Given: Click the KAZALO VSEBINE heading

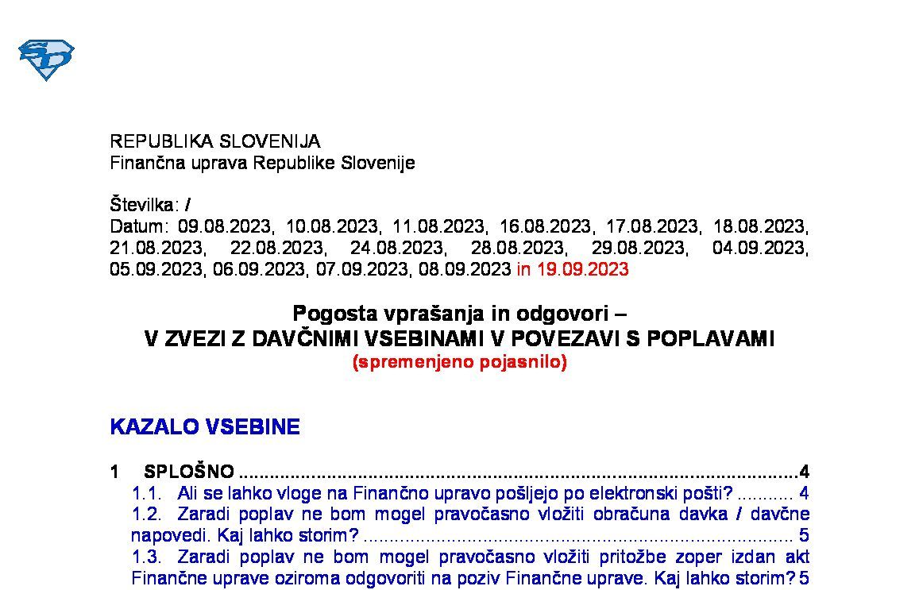Looking at the screenshot, I should coord(205,427).
